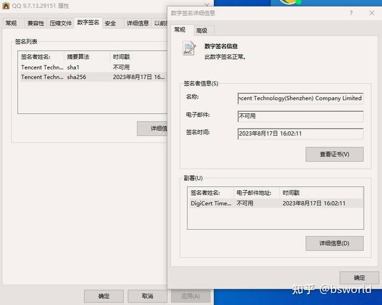Select the DigiCert Timestamp countersignature row
Screen dimensions: 382x305
pyautogui.click(x=276, y=203)
